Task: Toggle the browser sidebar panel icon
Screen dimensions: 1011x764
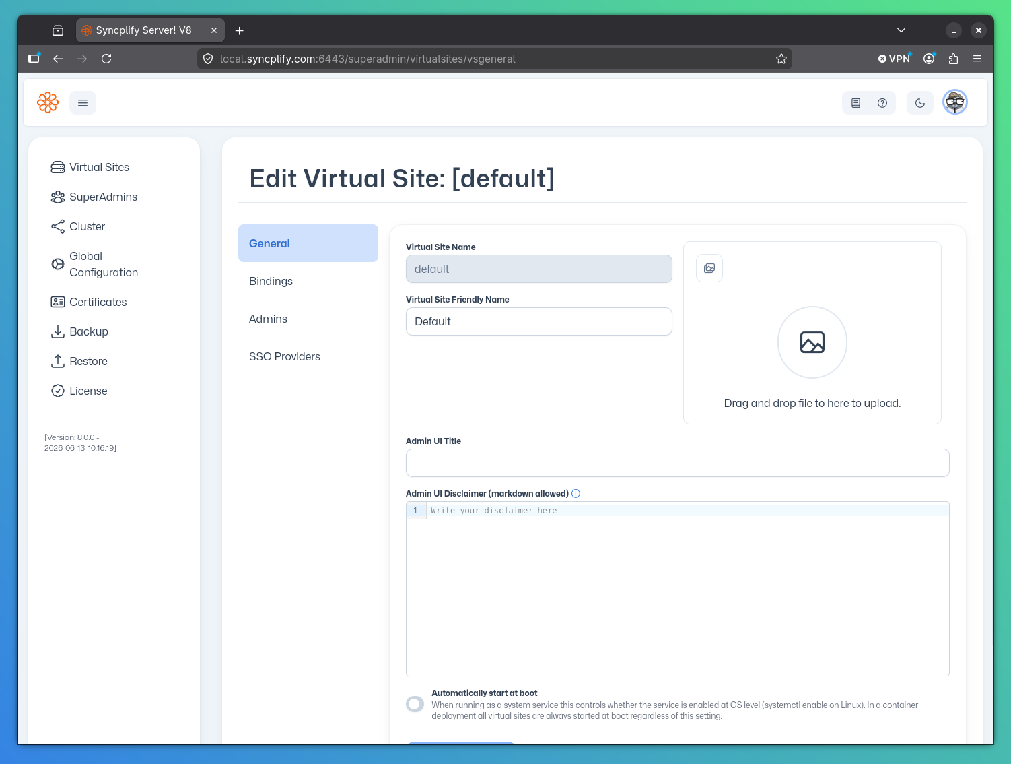Action: [x=34, y=59]
